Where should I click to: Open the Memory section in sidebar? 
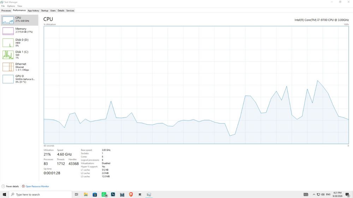(x=19, y=31)
